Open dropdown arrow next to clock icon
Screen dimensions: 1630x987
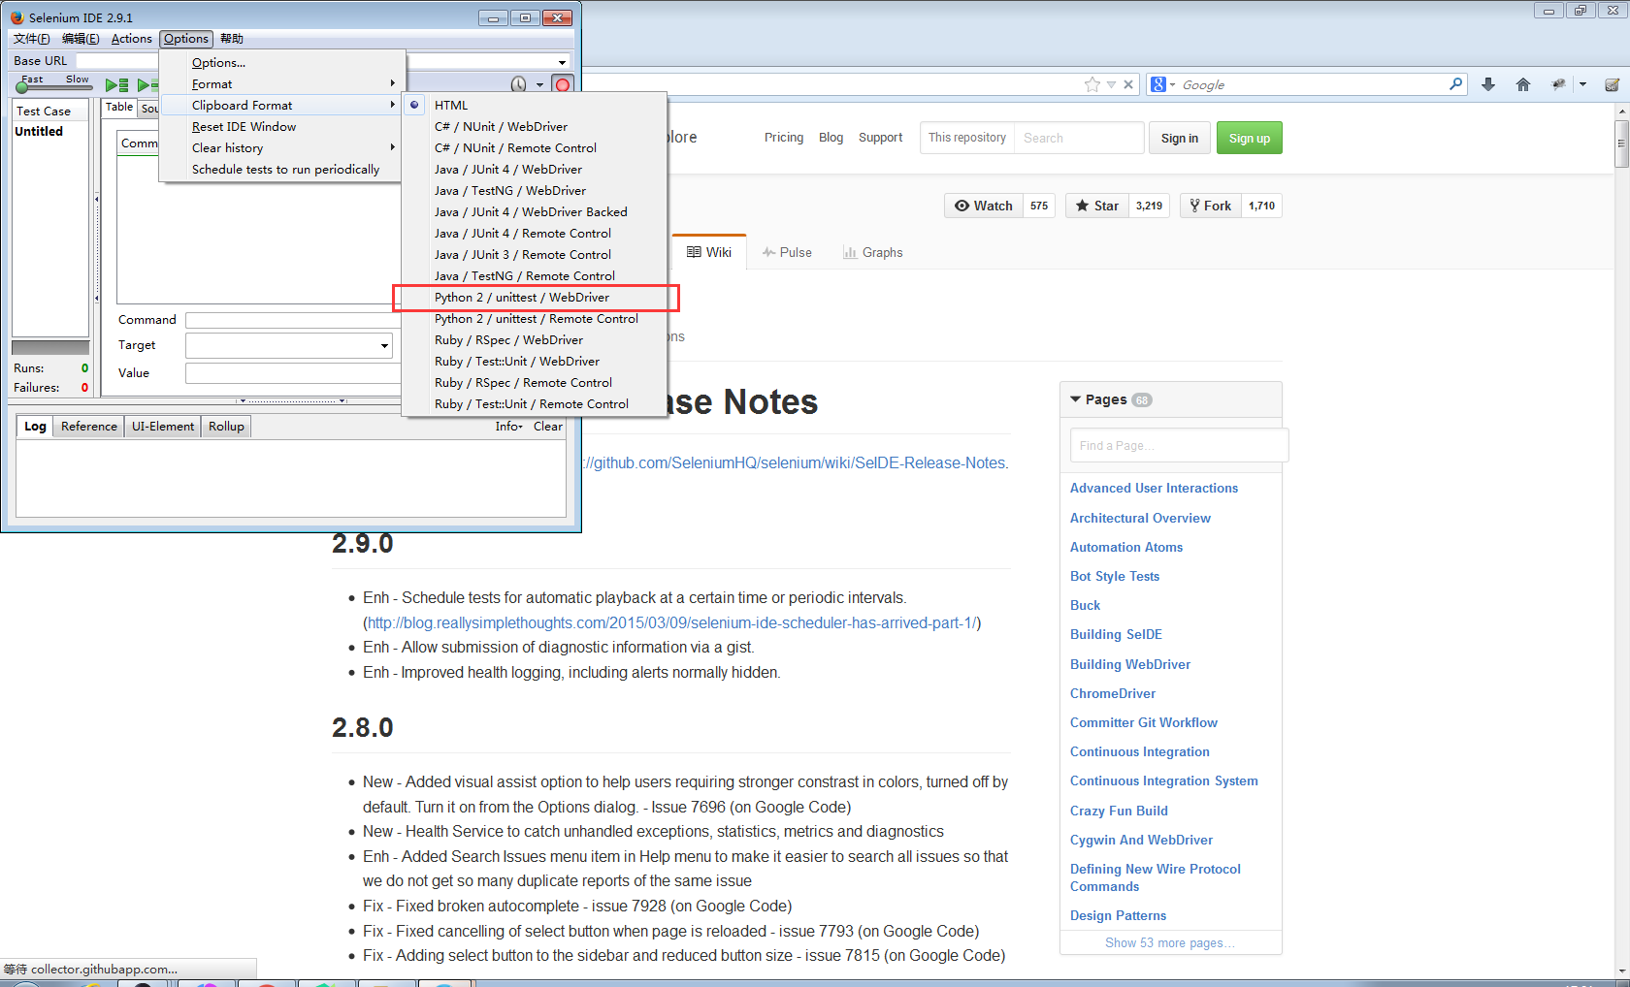[539, 85]
